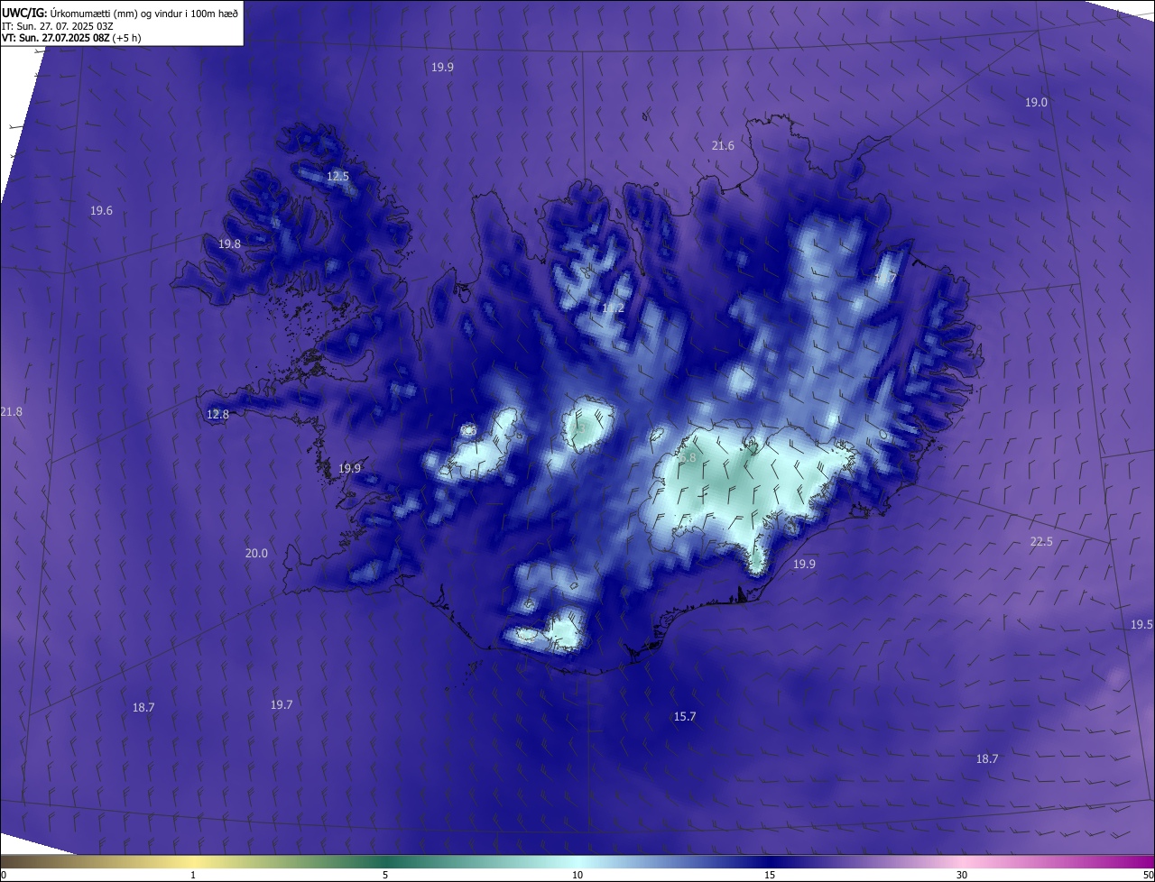The image size is (1155, 882).
Task: Click the 19.7 value label
Action: (x=282, y=704)
